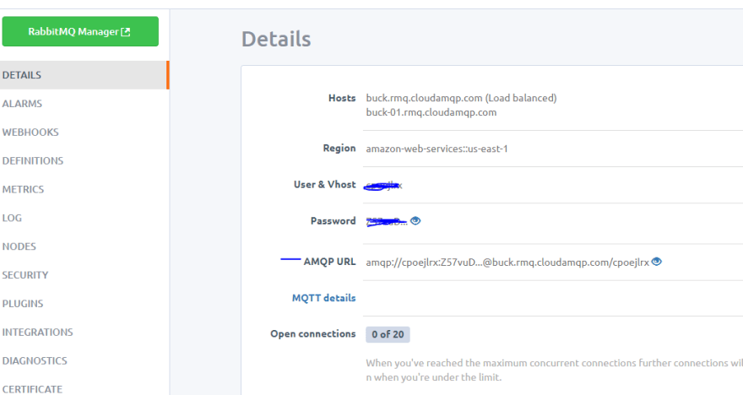Expand MQTT details link

tap(323, 298)
